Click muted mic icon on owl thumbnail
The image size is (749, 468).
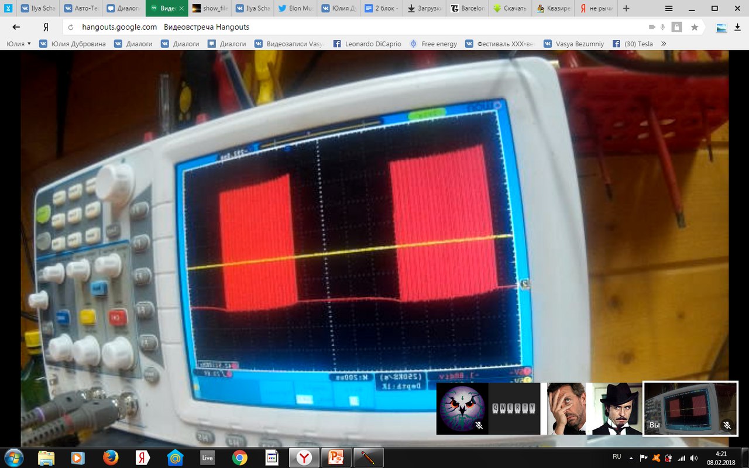pos(479,425)
